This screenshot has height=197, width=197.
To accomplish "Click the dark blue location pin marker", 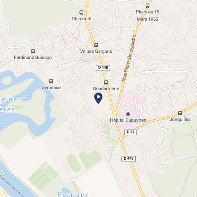I will pyautogui.click(x=98, y=98).
